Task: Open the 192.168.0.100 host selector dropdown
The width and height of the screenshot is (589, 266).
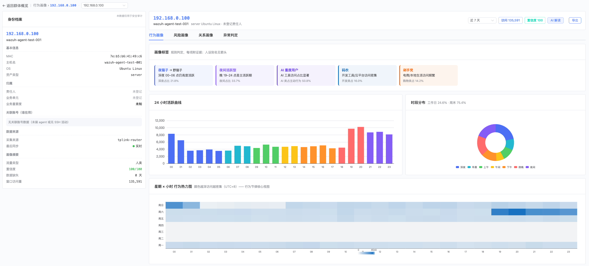Action: coord(104,5)
